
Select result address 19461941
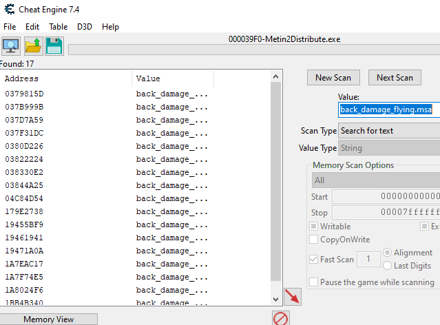(24, 238)
